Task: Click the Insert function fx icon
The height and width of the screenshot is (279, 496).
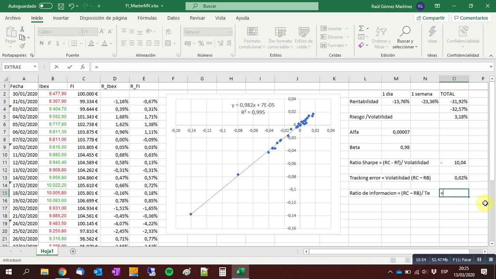Action: pyautogui.click(x=83, y=67)
